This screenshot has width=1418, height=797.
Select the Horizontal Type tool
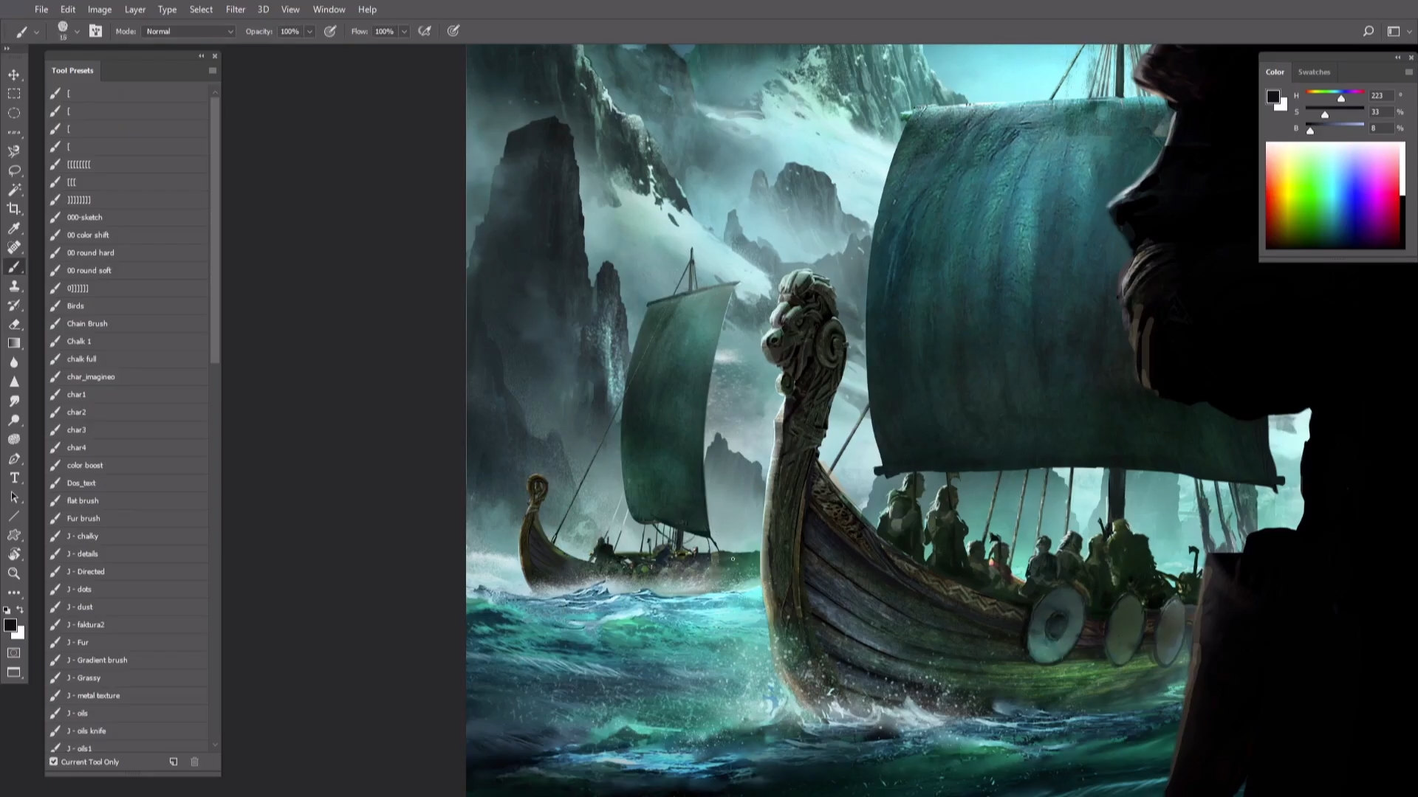(14, 477)
